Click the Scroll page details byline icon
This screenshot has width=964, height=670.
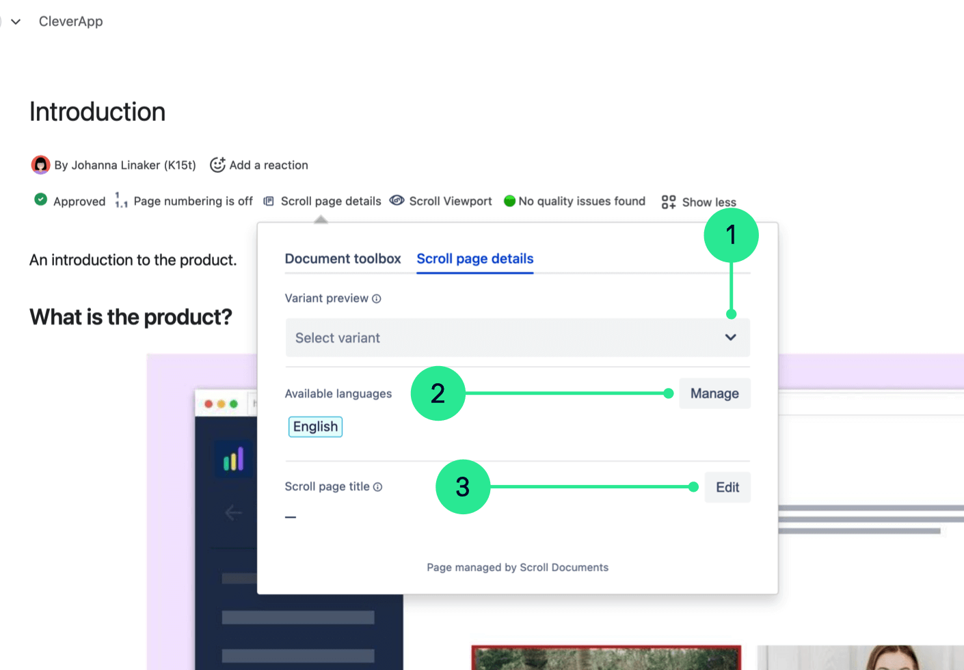click(268, 200)
